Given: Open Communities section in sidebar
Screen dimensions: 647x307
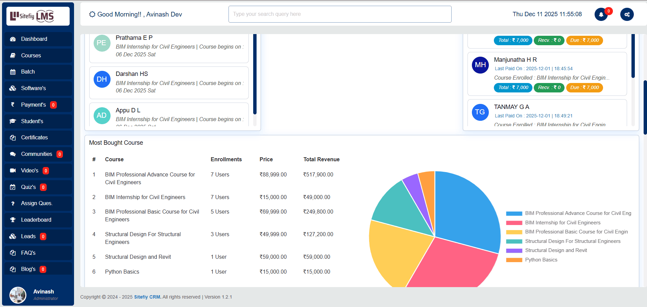Looking at the screenshot, I should click(37, 154).
